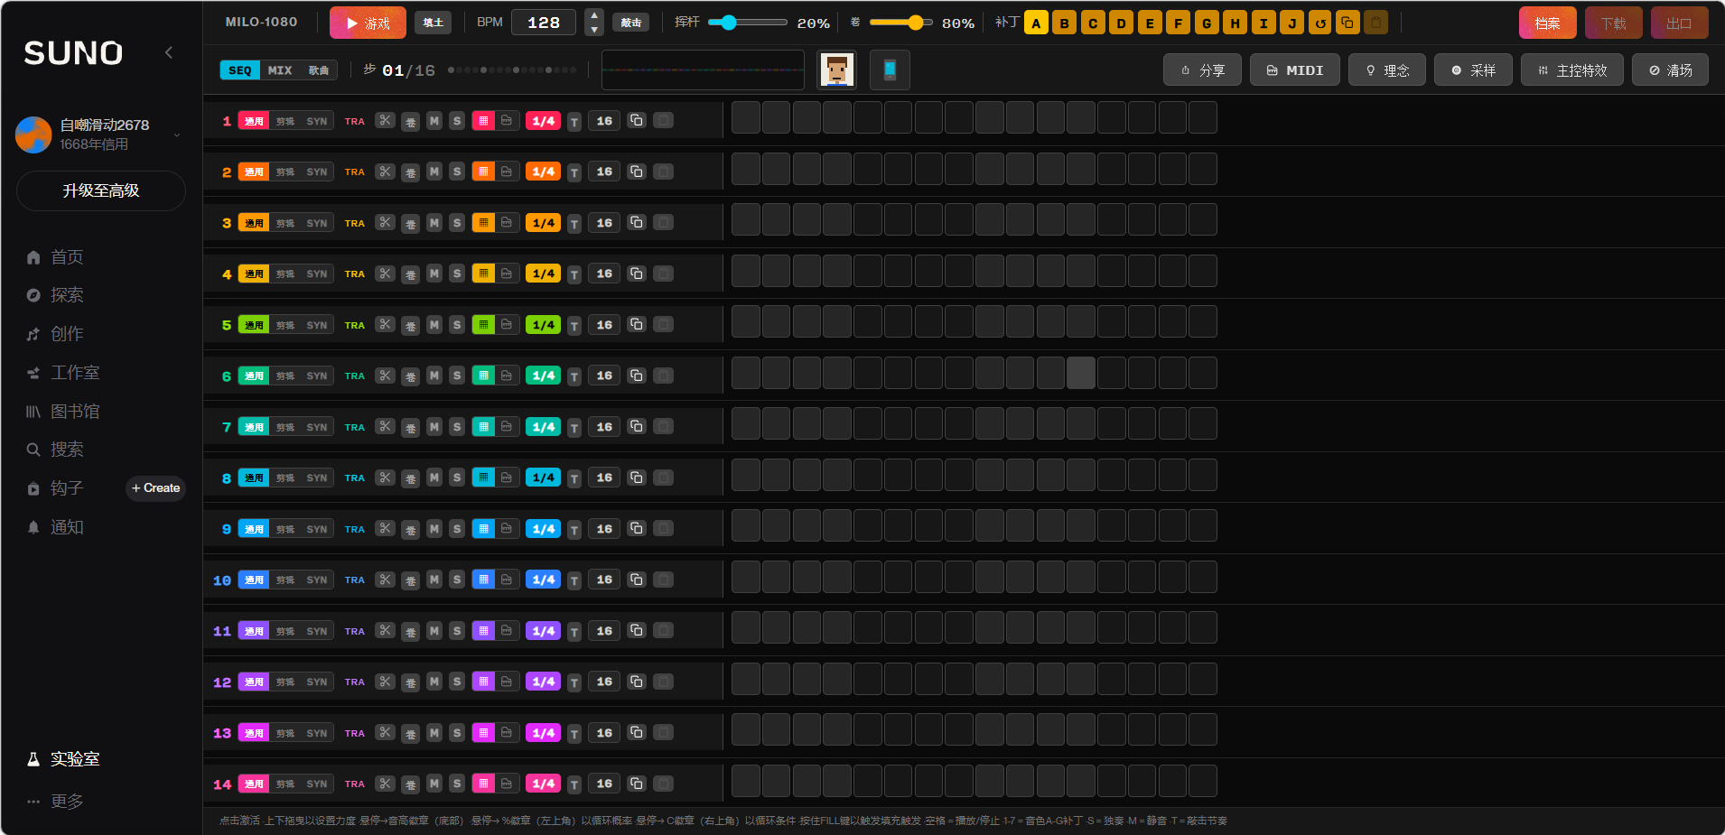
Task: Select the SYN mode on track 6
Action: pyautogui.click(x=317, y=376)
